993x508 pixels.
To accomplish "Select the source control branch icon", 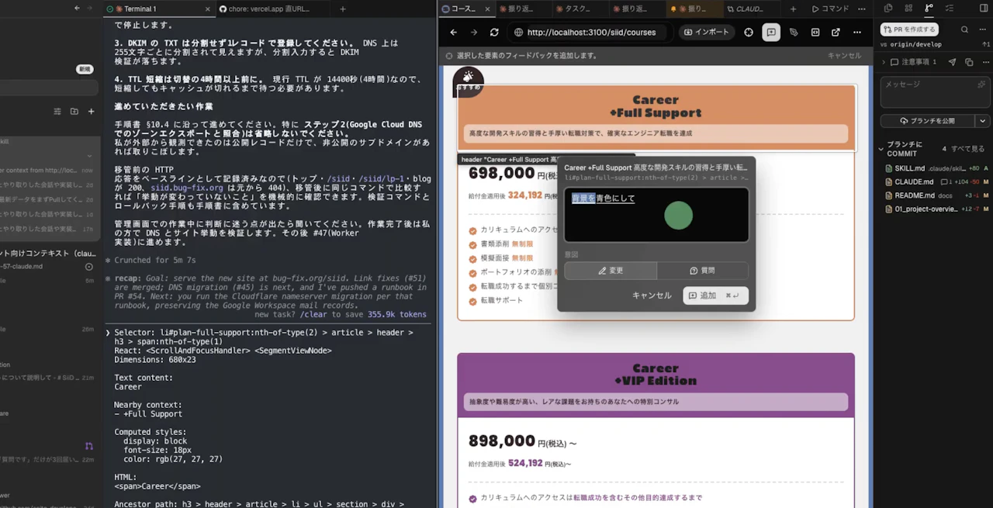I will 929,8.
